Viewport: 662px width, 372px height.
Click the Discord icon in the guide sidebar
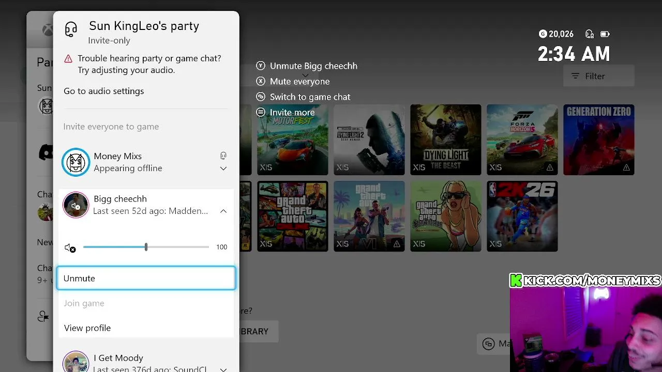coord(46,152)
